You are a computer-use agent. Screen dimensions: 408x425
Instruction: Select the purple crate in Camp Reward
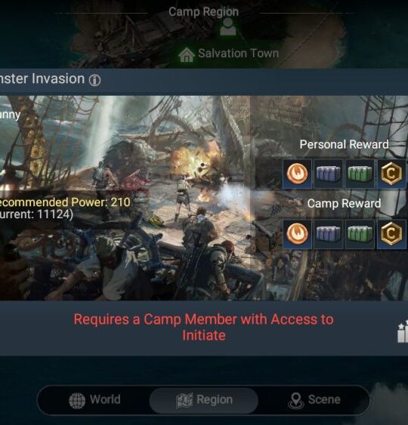[328, 234]
